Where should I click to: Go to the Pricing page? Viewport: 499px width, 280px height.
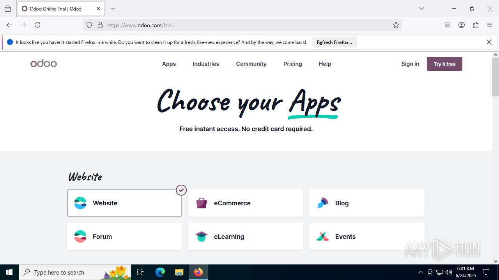coord(293,64)
